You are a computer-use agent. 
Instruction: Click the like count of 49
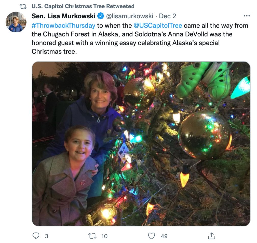pos(164,236)
